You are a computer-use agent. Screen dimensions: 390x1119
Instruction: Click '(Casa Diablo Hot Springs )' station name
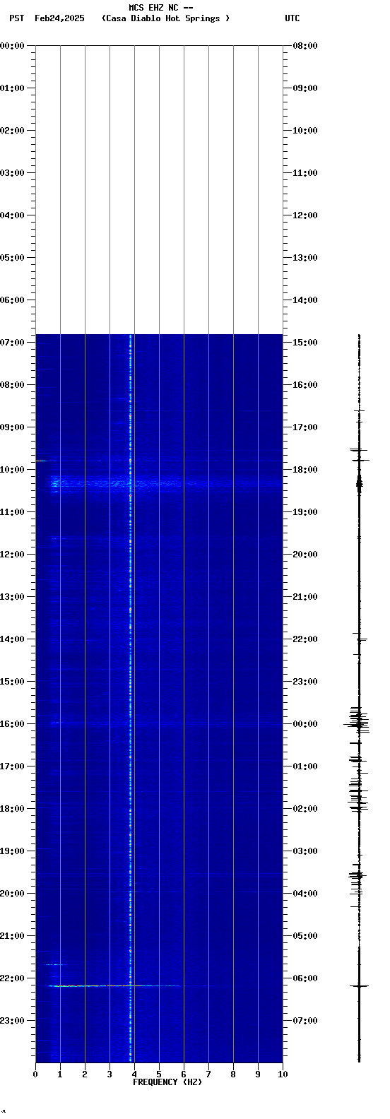(x=165, y=18)
